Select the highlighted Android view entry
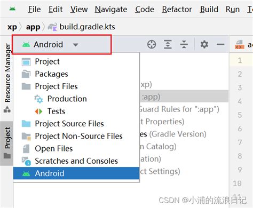The image size is (253, 208). tap(76, 173)
